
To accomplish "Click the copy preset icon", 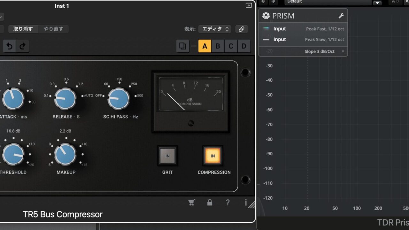I will 182,46.
